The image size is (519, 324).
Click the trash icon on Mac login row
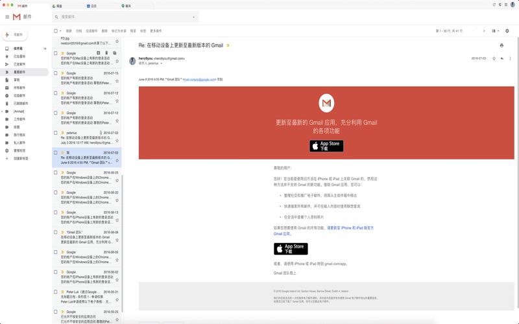point(106,53)
